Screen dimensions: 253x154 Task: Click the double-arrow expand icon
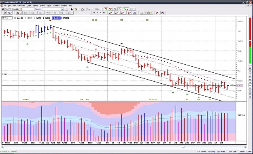pos(3,9)
